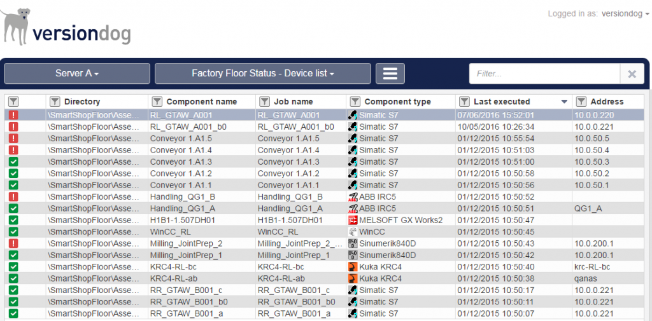Viewport: 652px width, 321px height.
Task: Sort by Directory column header
Action: [82, 102]
